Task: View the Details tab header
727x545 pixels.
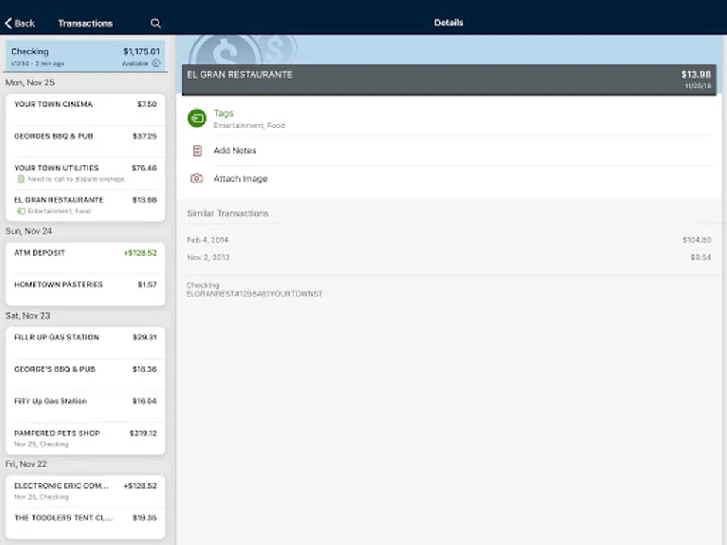Action: click(448, 22)
